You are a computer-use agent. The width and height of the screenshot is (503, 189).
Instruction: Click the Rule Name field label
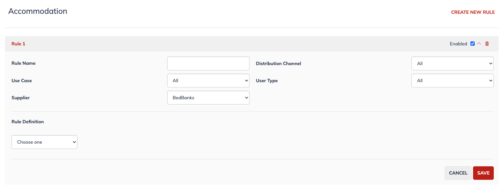(x=23, y=63)
